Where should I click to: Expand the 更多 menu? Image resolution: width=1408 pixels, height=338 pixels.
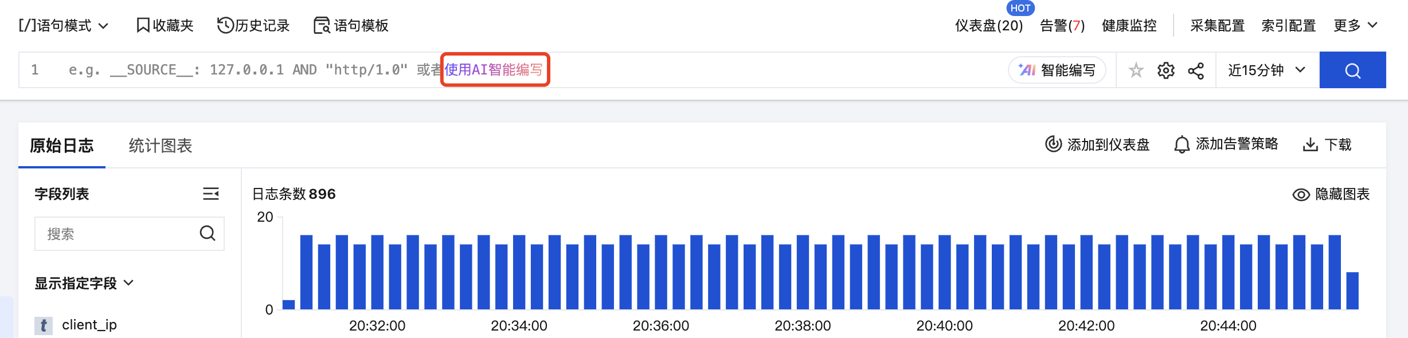tap(1355, 26)
